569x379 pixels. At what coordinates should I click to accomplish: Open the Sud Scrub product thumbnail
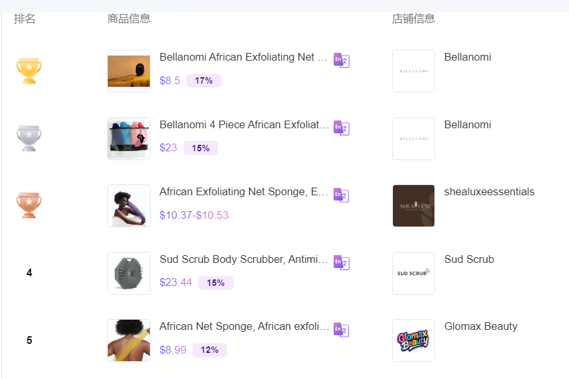pos(128,273)
